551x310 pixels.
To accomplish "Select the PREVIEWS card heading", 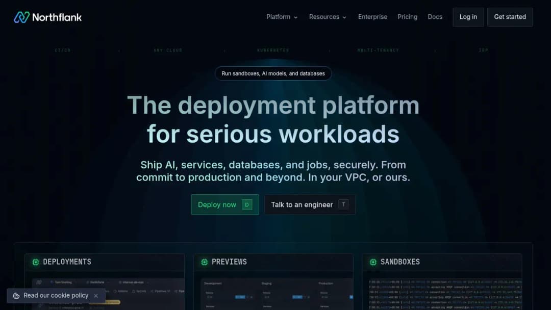I will (229, 262).
